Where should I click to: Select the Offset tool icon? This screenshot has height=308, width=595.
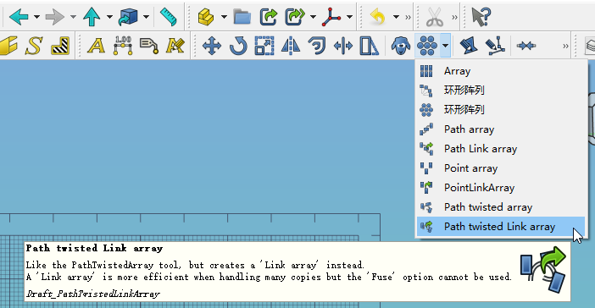tap(317, 46)
